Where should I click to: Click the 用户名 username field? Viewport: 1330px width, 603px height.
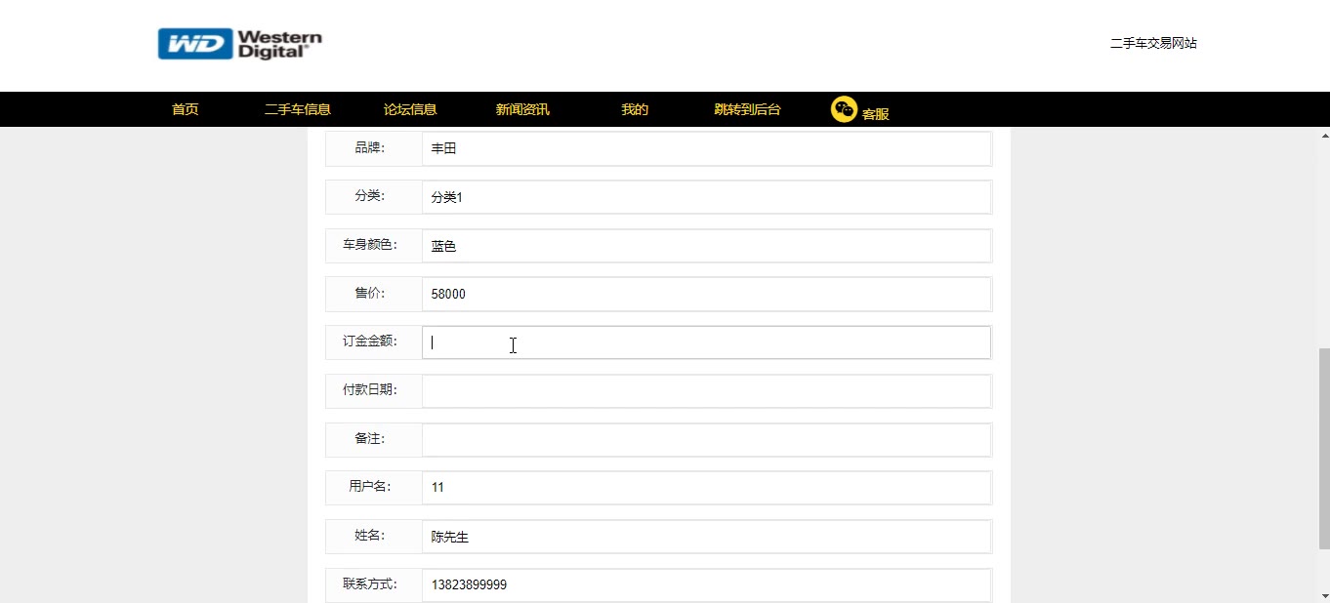click(706, 487)
